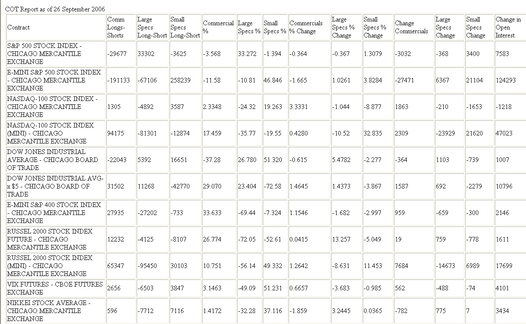Click the value 3434 open interest change
The image size is (526, 324).
pyautogui.click(x=502, y=311)
